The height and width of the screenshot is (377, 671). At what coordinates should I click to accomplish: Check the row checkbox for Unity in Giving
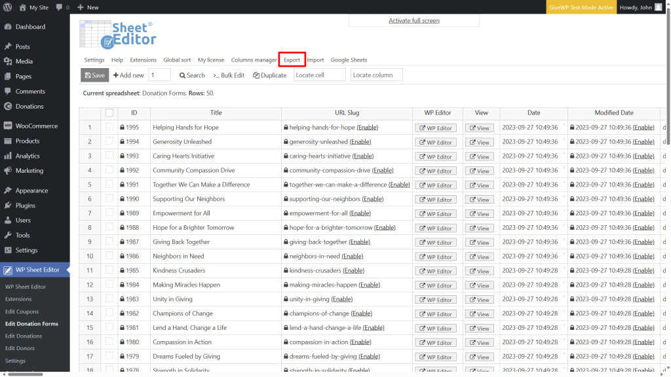click(109, 299)
